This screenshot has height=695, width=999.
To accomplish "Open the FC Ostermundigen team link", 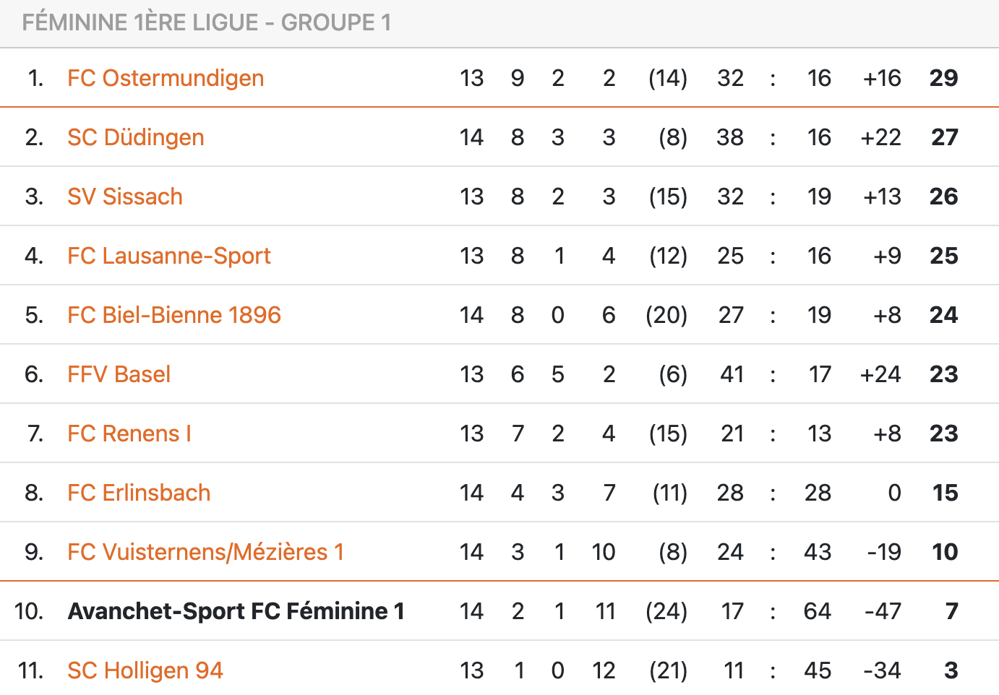I will 166,78.
